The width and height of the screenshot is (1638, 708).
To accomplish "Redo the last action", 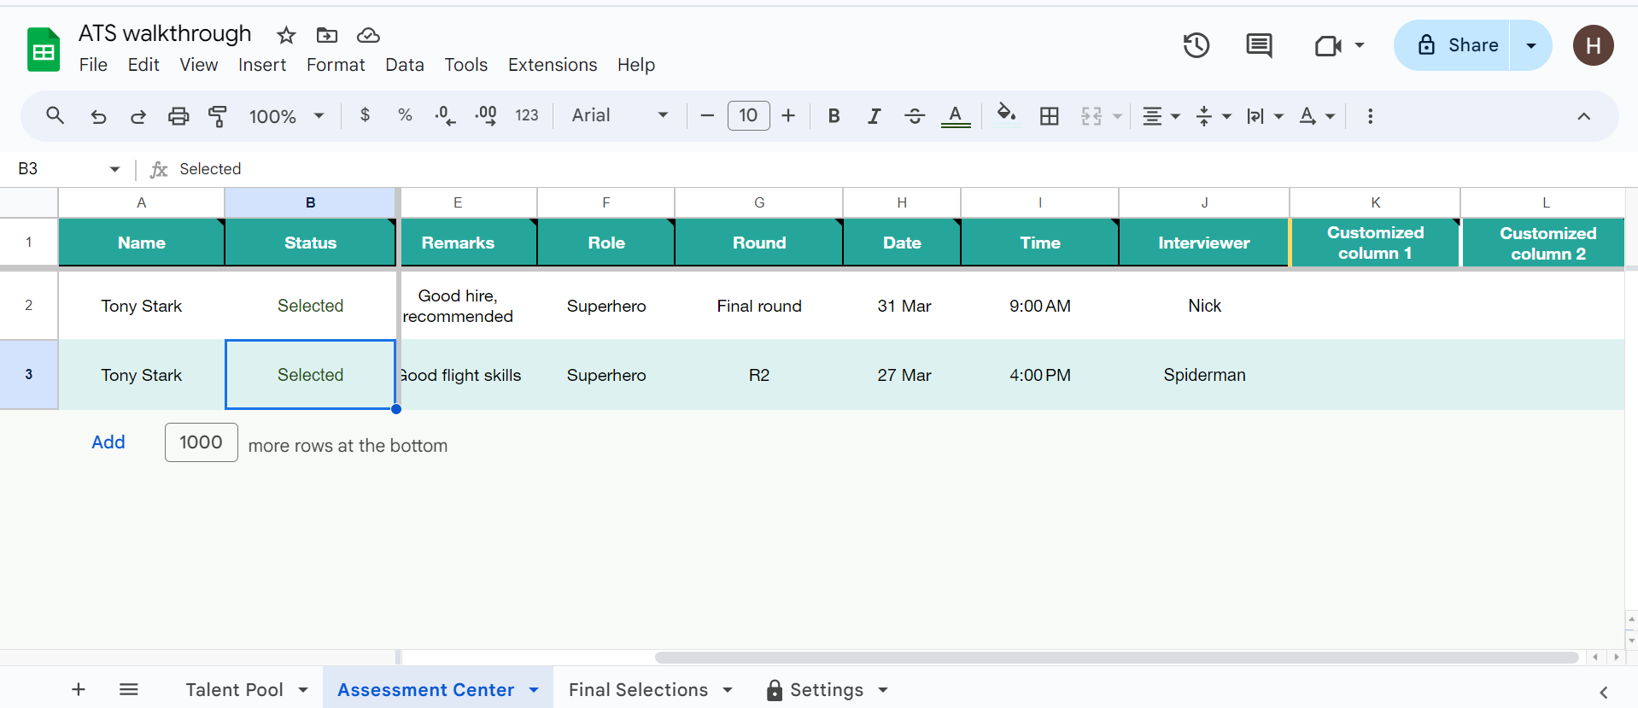I will pos(137,116).
